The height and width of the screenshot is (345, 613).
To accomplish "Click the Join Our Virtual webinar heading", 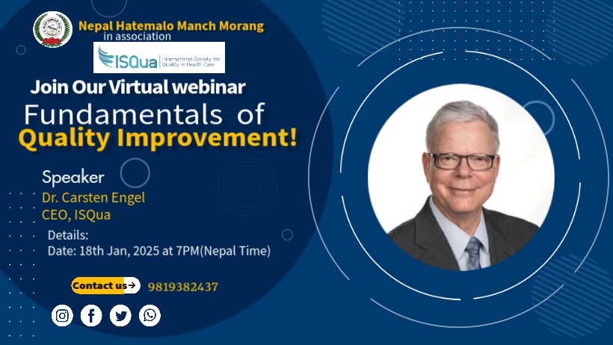I will click(138, 87).
